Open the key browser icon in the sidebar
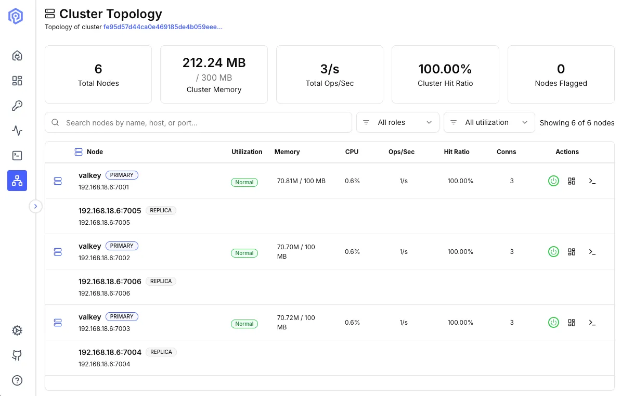The image size is (621, 396). pyautogui.click(x=17, y=106)
